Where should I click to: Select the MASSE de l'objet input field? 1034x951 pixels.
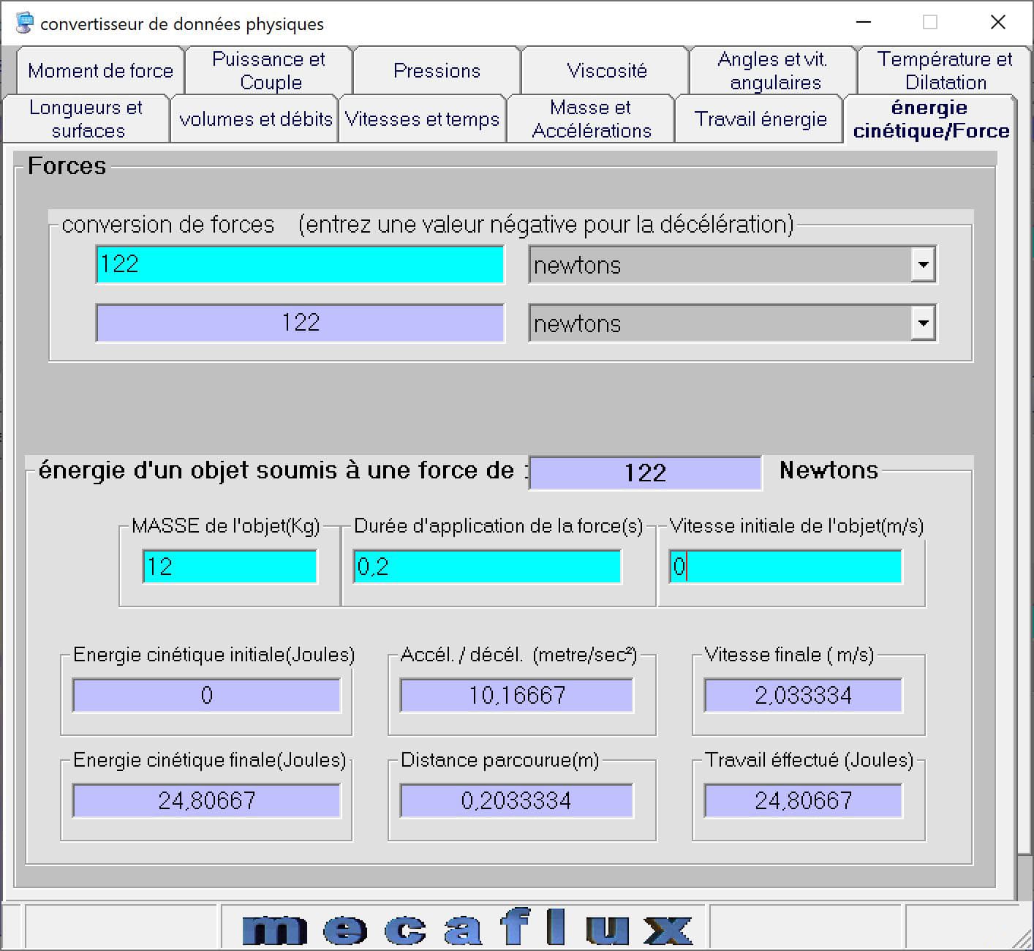tap(228, 566)
